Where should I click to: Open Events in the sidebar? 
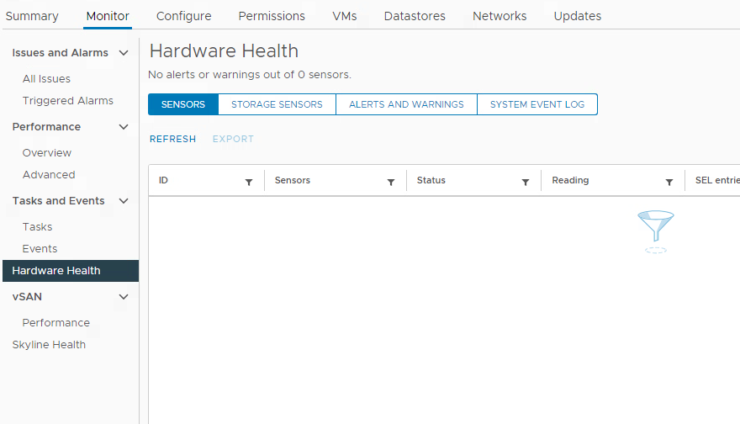coord(40,249)
